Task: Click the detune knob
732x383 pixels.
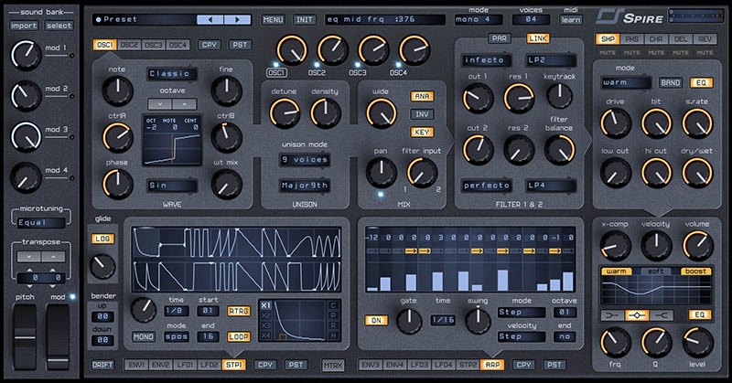Action: (x=285, y=113)
